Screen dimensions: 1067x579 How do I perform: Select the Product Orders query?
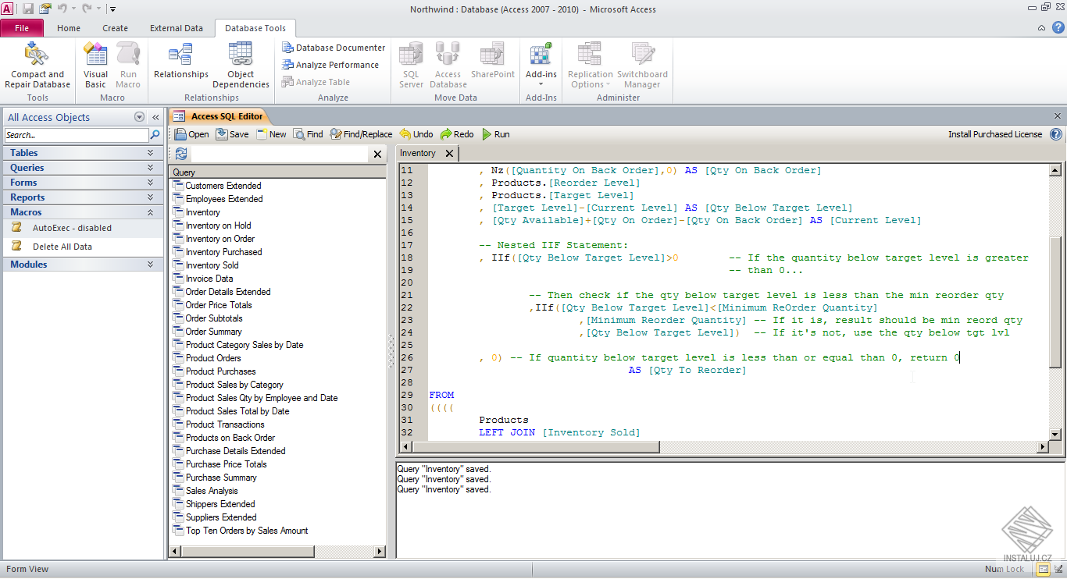point(213,358)
